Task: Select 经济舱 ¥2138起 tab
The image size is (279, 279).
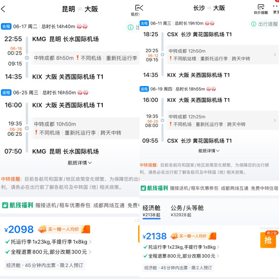Action: [x=152, y=211]
